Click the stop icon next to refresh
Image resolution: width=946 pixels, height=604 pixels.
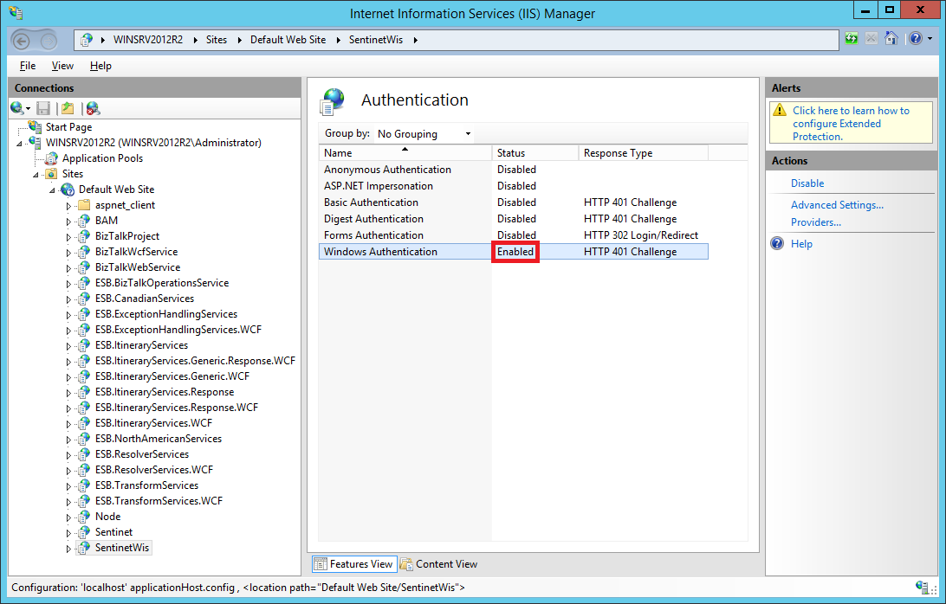click(871, 39)
